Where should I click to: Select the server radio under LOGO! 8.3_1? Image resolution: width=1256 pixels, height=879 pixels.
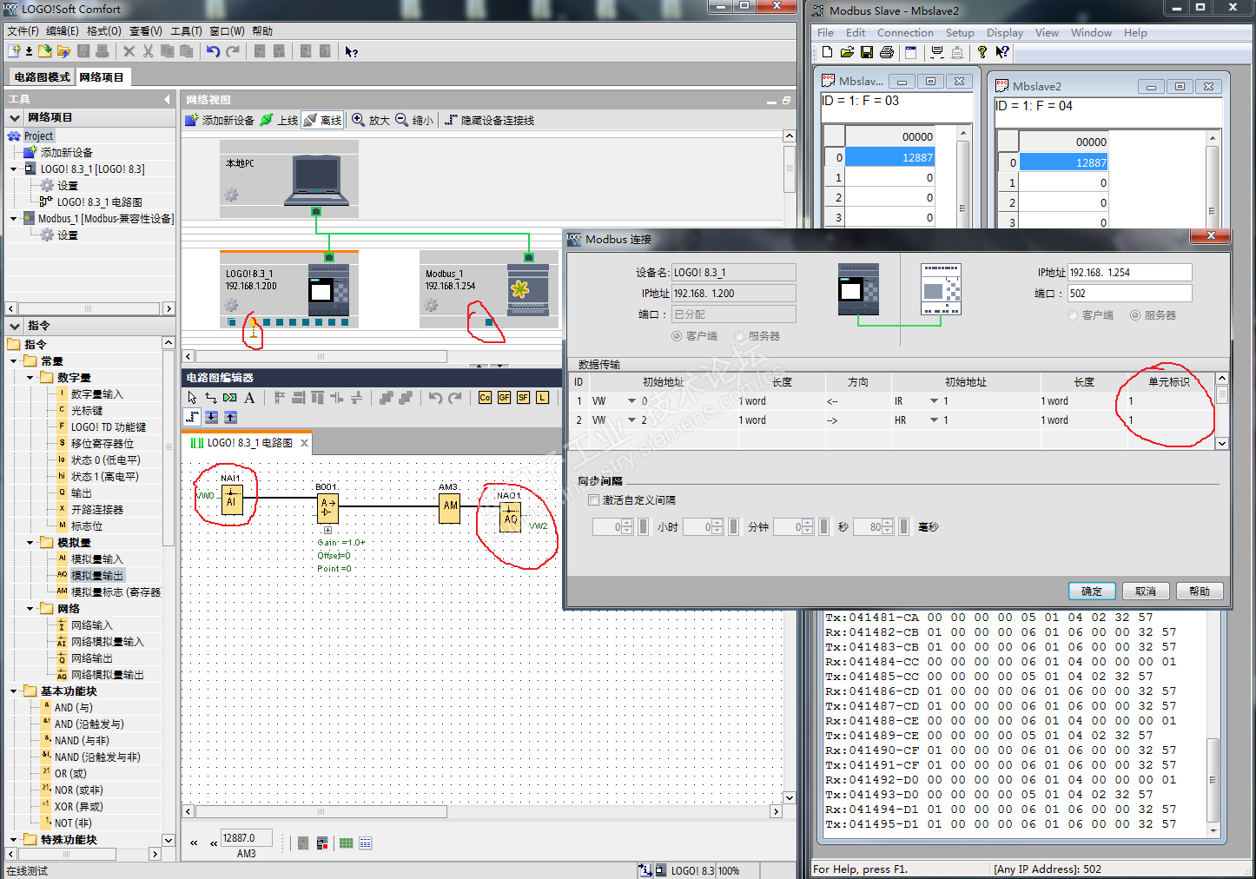click(x=739, y=336)
